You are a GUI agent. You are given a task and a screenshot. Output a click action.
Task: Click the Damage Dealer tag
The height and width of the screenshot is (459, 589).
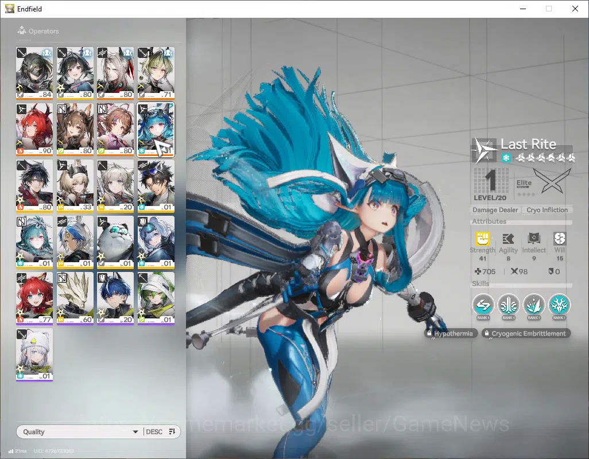coord(495,210)
